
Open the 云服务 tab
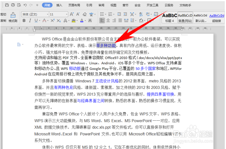coord(169,5)
